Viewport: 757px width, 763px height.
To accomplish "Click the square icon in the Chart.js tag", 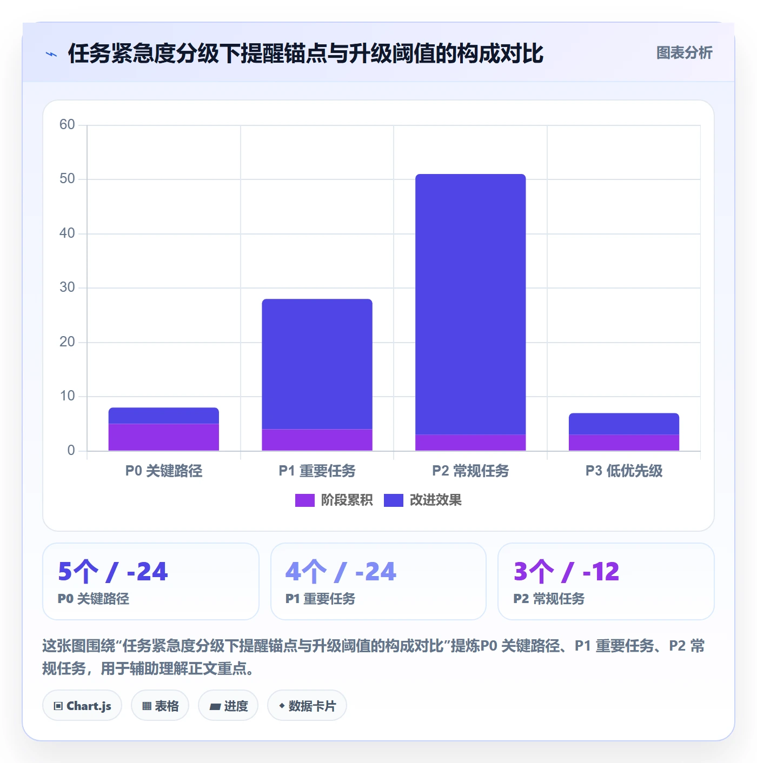I will (58, 706).
